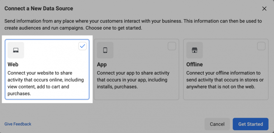
Task: Click the 'Connect a New Data Source' title
Action: 39,8
